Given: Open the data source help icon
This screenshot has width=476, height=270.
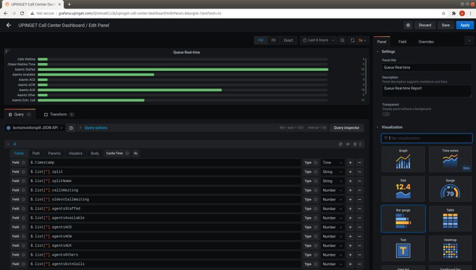Looking at the screenshot, I should pyautogui.click(x=71, y=128).
